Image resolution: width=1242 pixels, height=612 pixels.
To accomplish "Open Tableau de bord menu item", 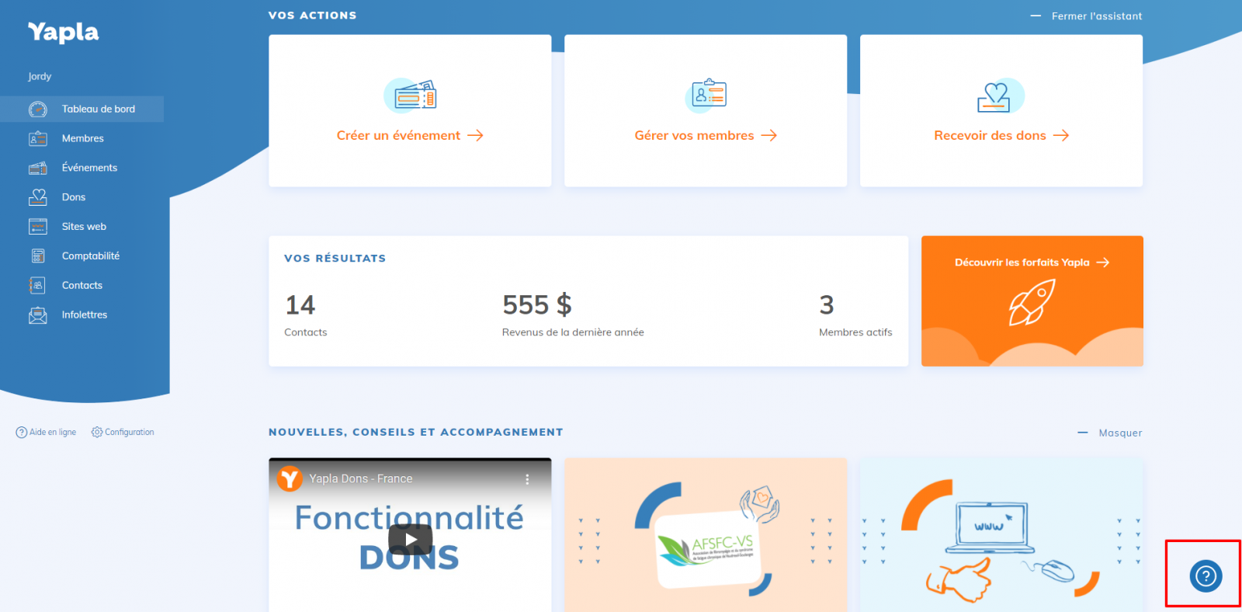I will tap(99, 110).
